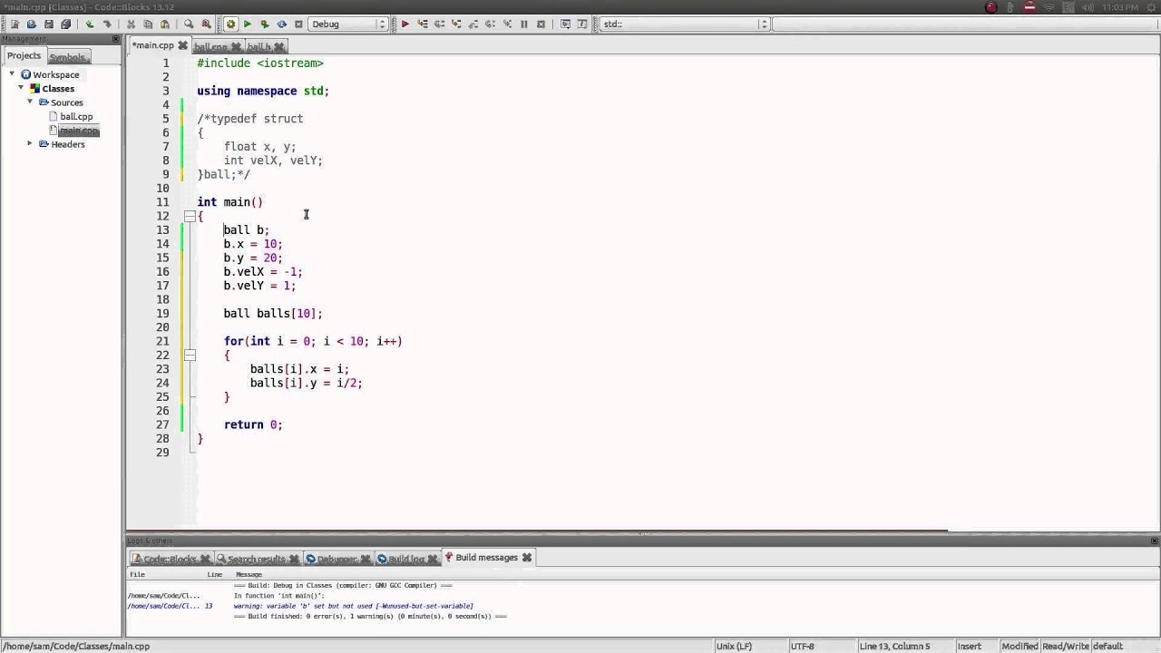Open the Code::Blocks log tab

coord(171,559)
